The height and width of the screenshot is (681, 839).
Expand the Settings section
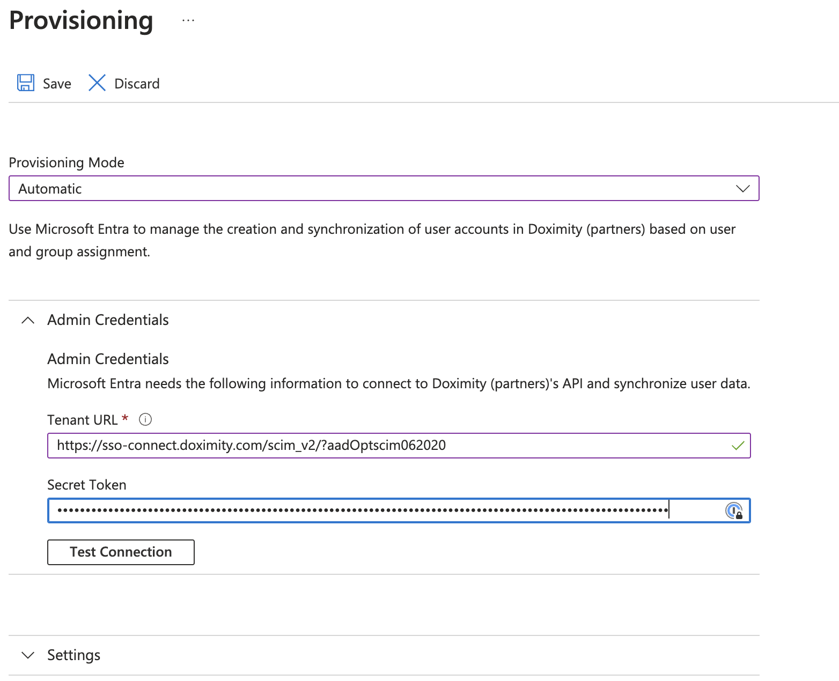pyautogui.click(x=28, y=655)
